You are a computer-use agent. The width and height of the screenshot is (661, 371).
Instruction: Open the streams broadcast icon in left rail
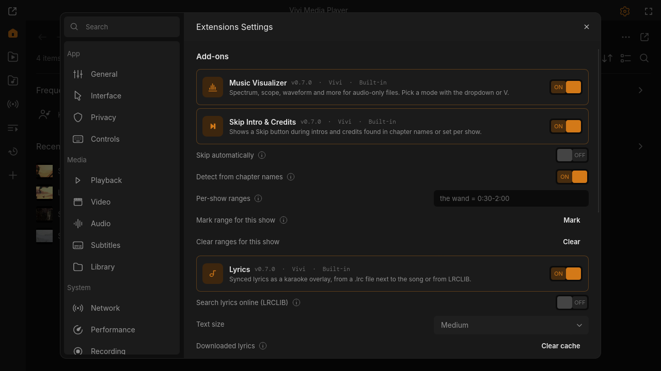pyautogui.click(x=13, y=104)
